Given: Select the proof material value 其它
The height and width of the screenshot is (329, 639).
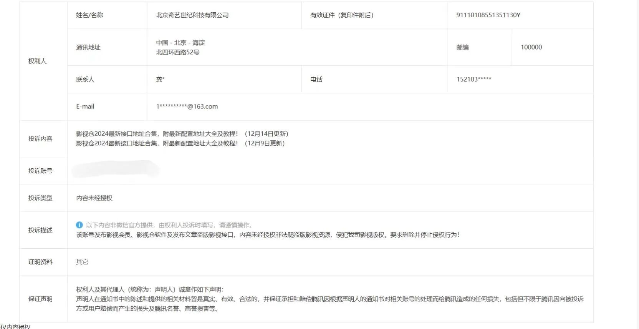Looking at the screenshot, I should coord(82,262).
